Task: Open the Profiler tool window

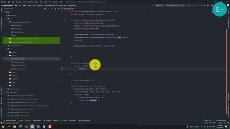Action: pyautogui.click(x=73, y=120)
